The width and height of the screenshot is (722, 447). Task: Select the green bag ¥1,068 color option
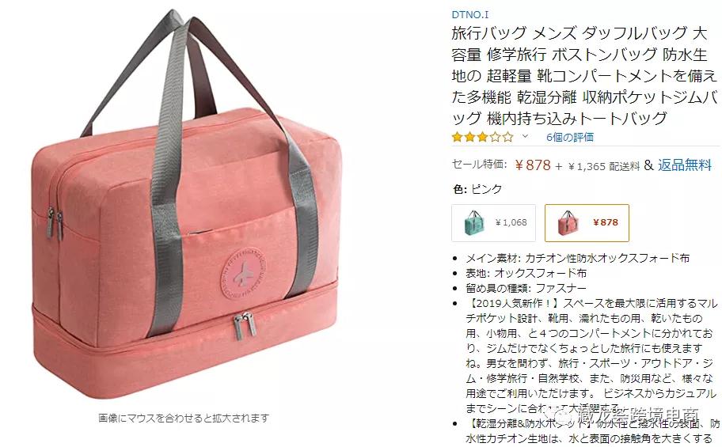494,223
